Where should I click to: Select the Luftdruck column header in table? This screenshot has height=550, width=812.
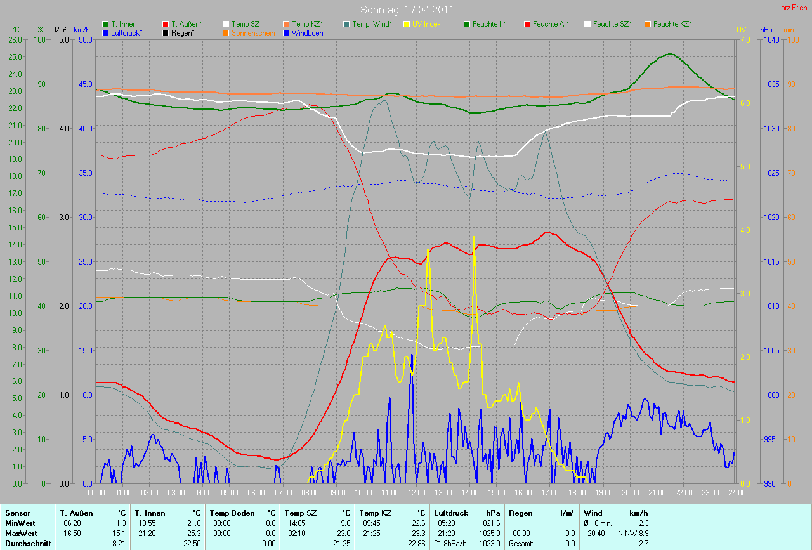point(451,513)
